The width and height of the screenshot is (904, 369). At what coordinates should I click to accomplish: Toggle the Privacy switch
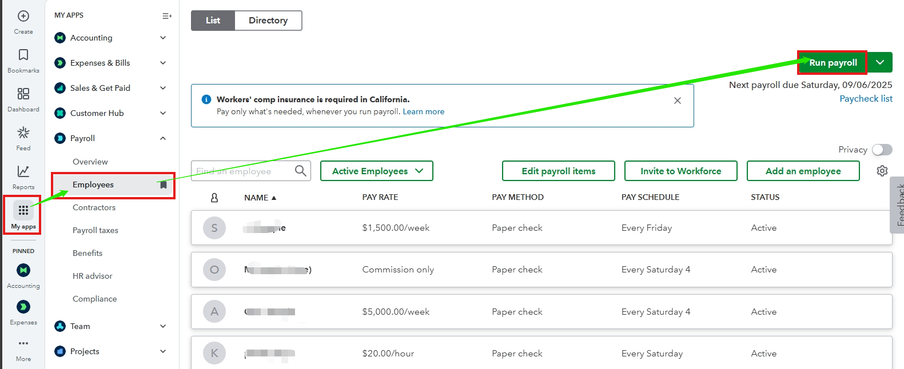(x=882, y=150)
